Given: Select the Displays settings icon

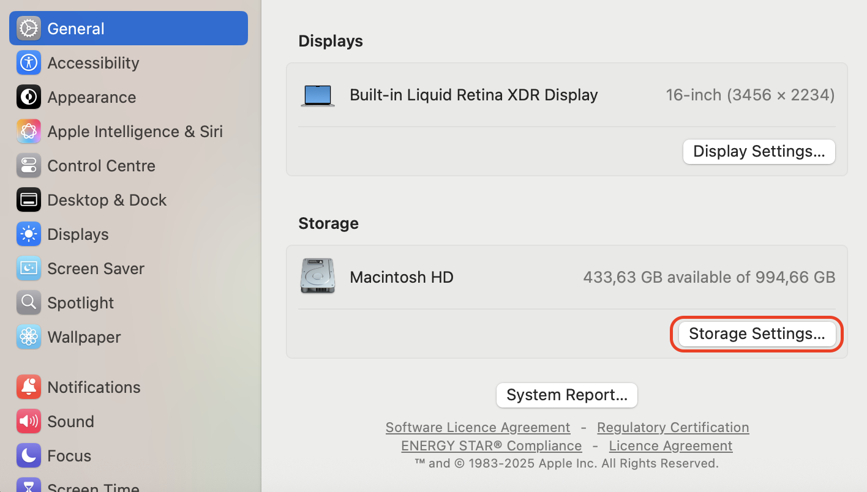Looking at the screenshot, I should tap(29, 234).
